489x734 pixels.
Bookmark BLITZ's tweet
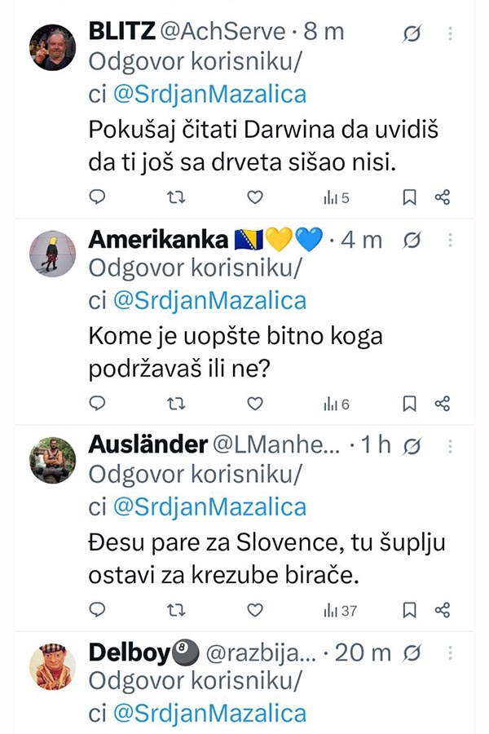(409, 197)
